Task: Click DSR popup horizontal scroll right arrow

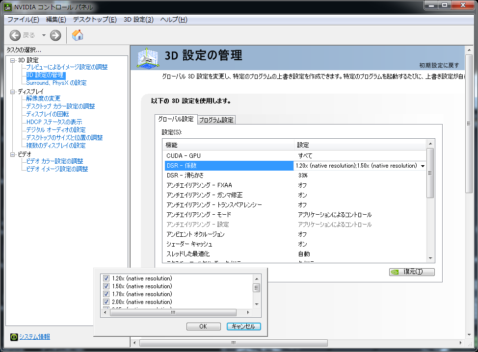Action: (248, 312)
